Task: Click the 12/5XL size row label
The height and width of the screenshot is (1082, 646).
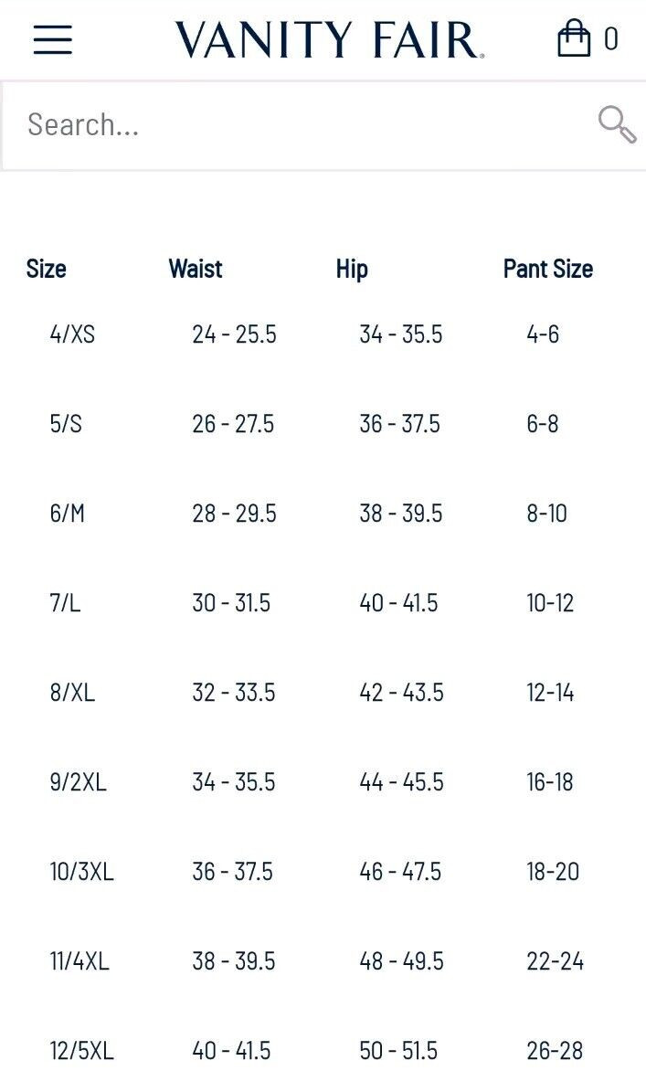Action: 81,1051
